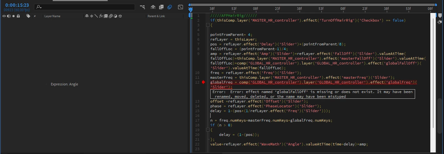The height and width of the screenshot is (154, 444).
Task: Click the current-time indicator playhead
Action: [x=191, y=10]
